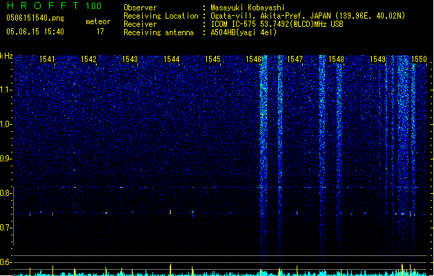Screen dimensions: 434x276
Task: Click the 1543 time axis label
Action: pos(130,59)
